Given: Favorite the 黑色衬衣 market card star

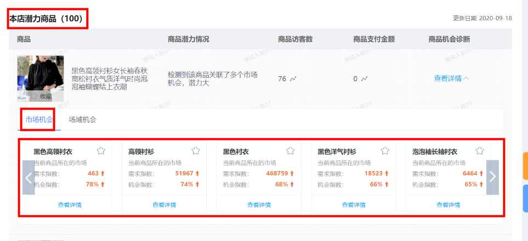Looking at the screenshot, I should pyautogui.click(x=290, y=151).
